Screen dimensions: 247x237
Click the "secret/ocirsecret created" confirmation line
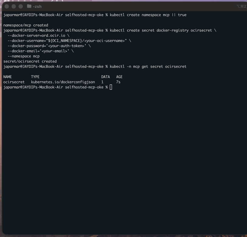(30, 61)
